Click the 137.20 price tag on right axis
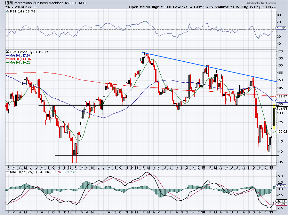The height and width of the screenshot is (215, 288). tap(282, 101)
